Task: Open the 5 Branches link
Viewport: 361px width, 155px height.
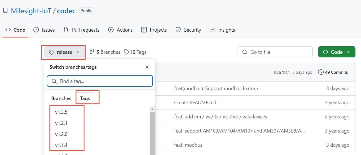Action: [x=105, y=52]
